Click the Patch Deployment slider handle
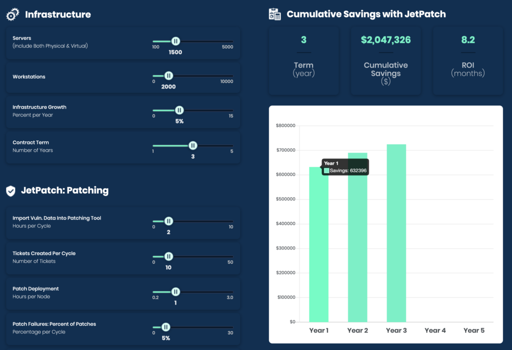Viewport: 512px width, 350px height. (x=175, y=292)
